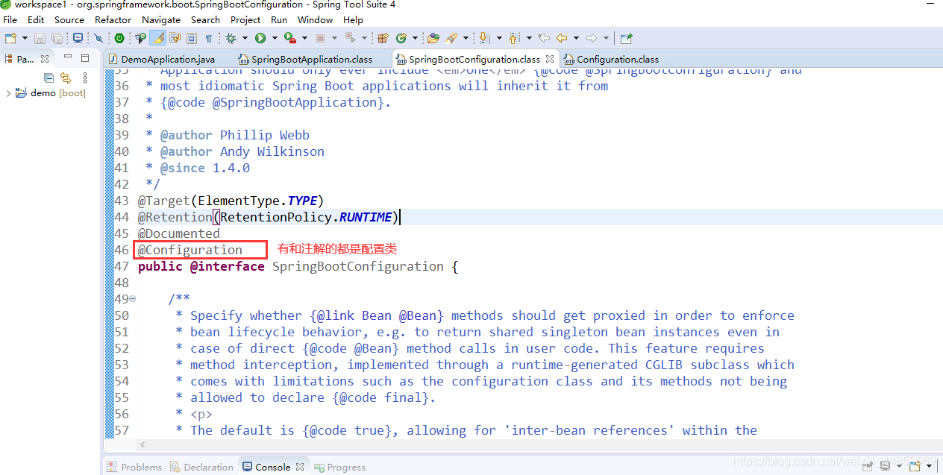Open the Back history dropdown arrow
This screenshot has height=475, width=943.
[x=576, y=38]
